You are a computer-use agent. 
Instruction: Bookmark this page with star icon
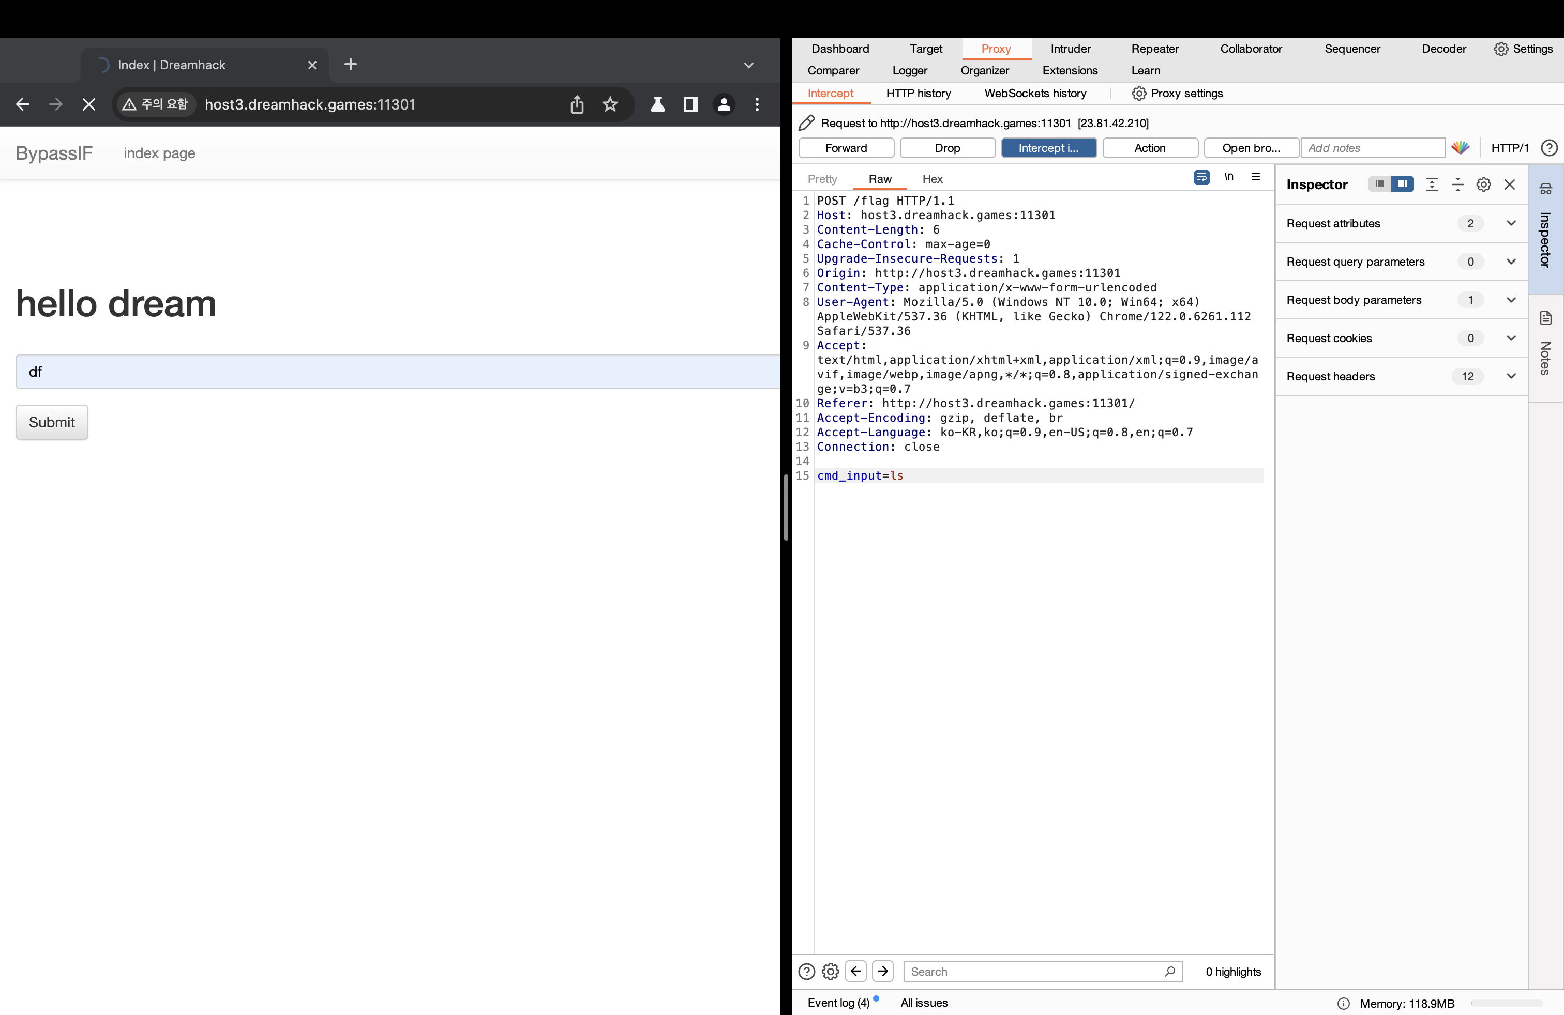coord(610,104)
